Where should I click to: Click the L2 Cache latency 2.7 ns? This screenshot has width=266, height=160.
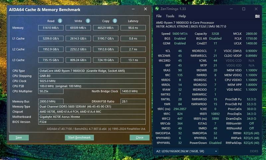pos(133,49)
